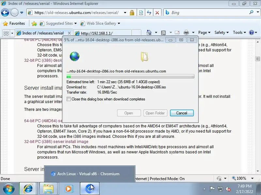Switch to the http://192.168.1.1/ tab
261x195 pixels.
coord(102,33)
